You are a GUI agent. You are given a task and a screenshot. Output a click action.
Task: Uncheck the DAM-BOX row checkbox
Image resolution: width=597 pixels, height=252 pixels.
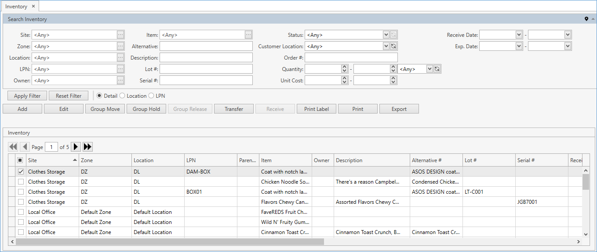coord(21,172)
